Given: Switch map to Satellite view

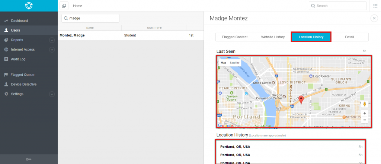Looking at the screenshot, I should click(234, 63).
